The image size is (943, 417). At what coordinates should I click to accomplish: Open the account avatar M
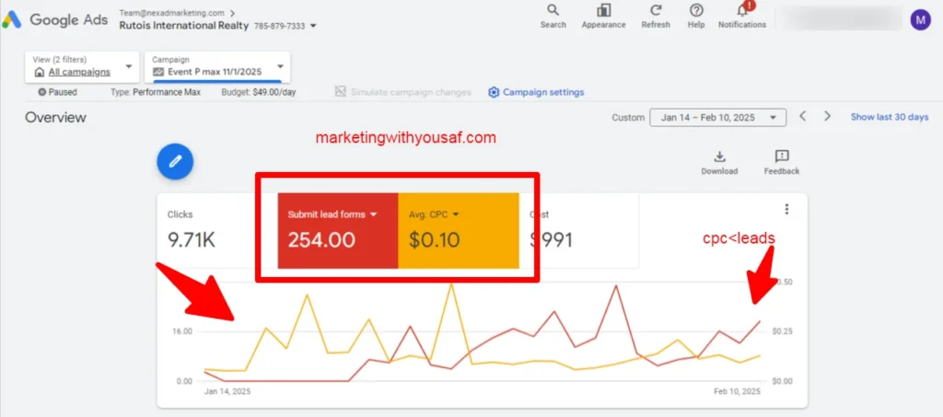(920, 20)
